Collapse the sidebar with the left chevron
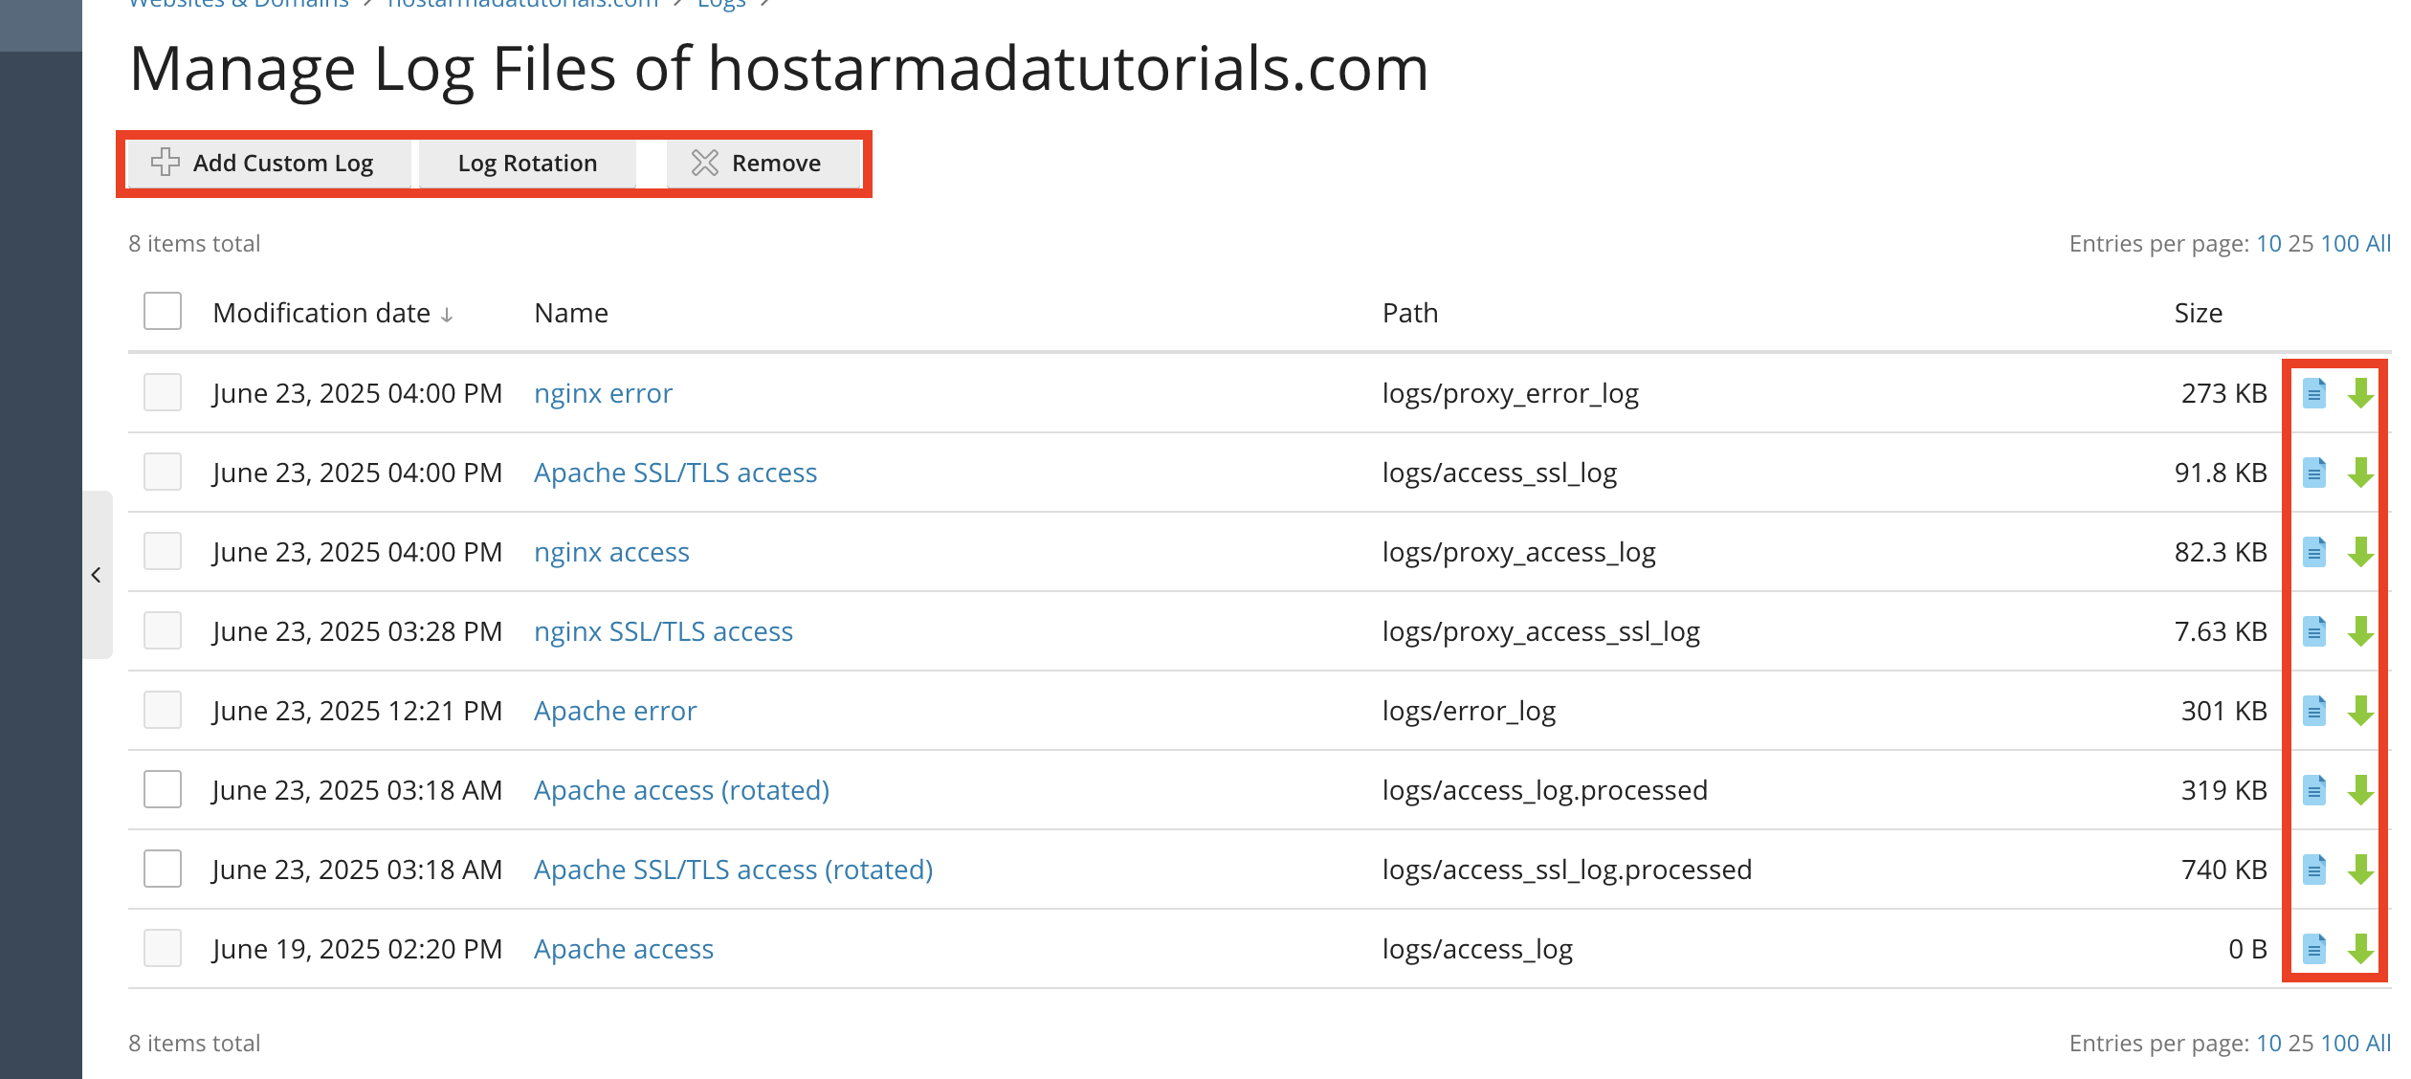Screen dimensions: 2411x1079 pyautogui.click(x=97, y=575)
